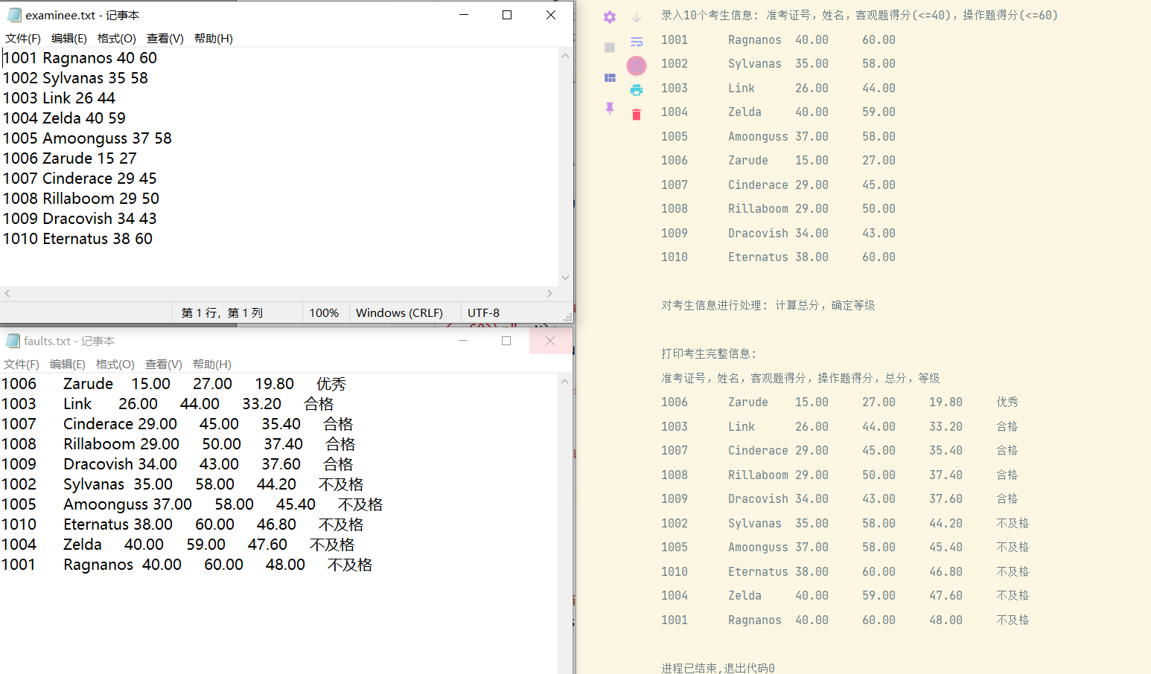Click line "1003 Link 26 44" in examinee.txt
1151x674 pixels.
(59, 98)
